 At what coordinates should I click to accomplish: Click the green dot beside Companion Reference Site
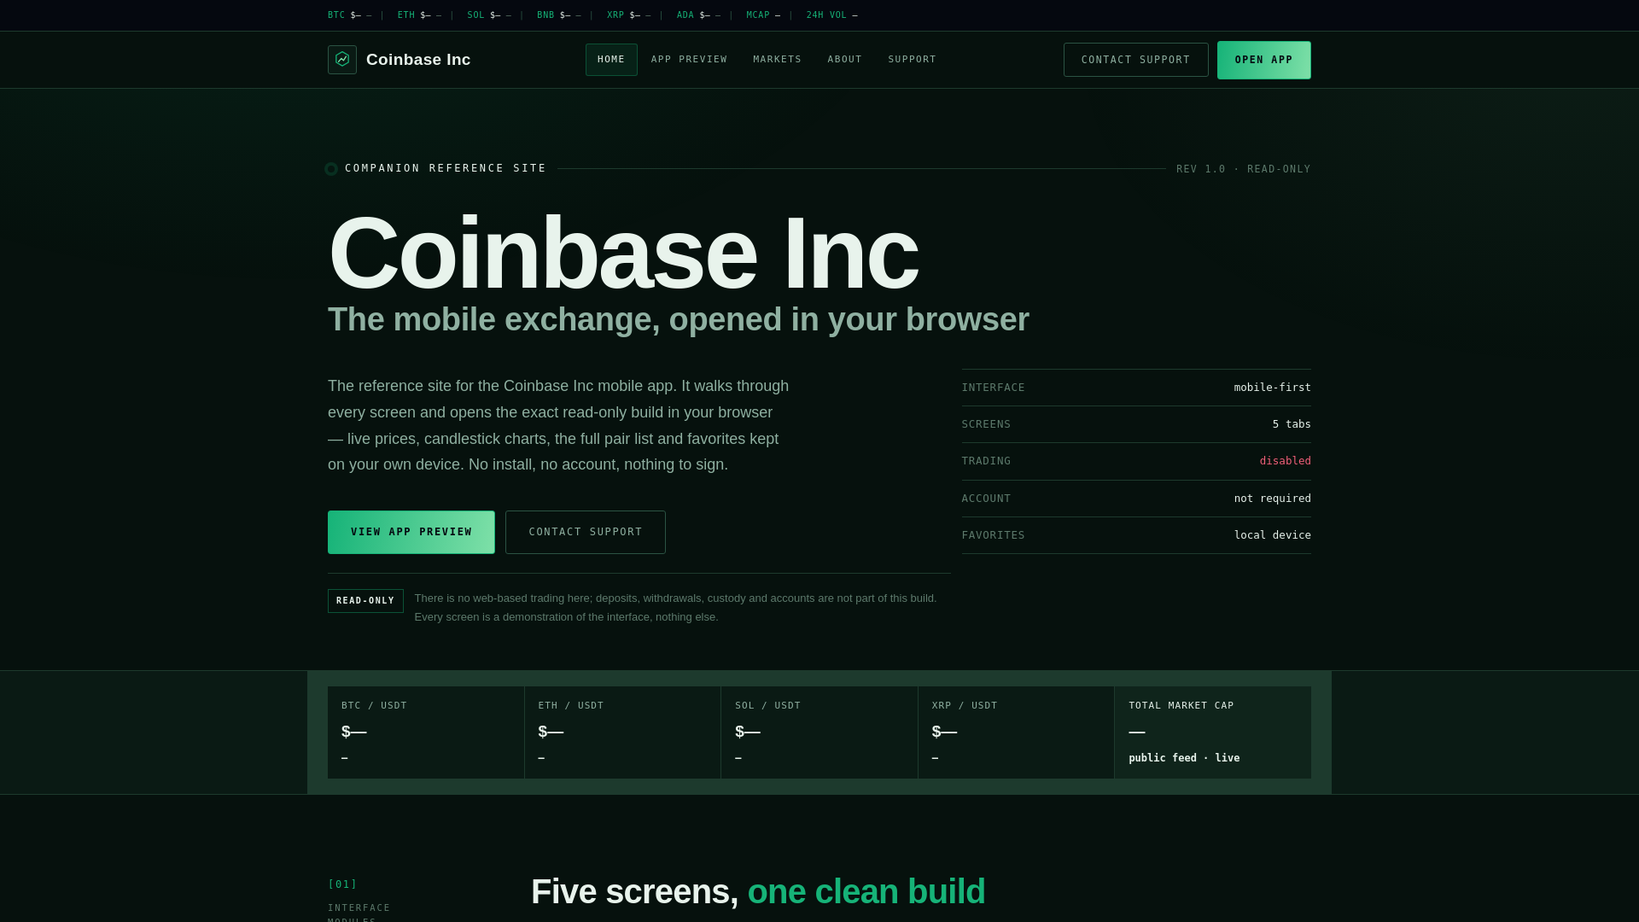[331, 169]
